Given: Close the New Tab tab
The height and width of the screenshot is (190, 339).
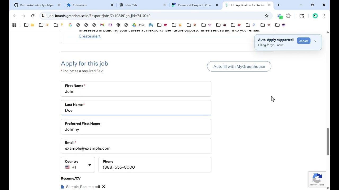Looking at the screenshot, I should tap(164, 5).
